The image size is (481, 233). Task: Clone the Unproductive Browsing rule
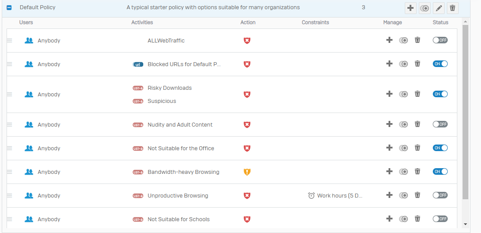(x=403, y=195)
